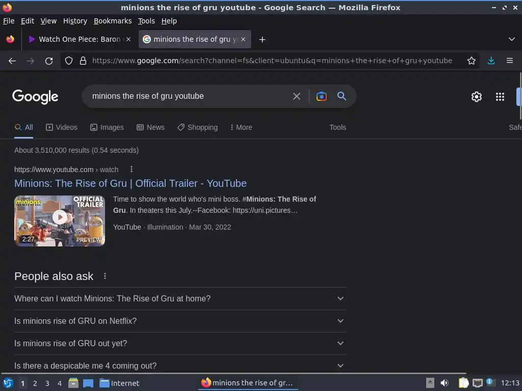Click the youtube.com watch URL breadcrumb
522x391 pixels.
(66, 170)
